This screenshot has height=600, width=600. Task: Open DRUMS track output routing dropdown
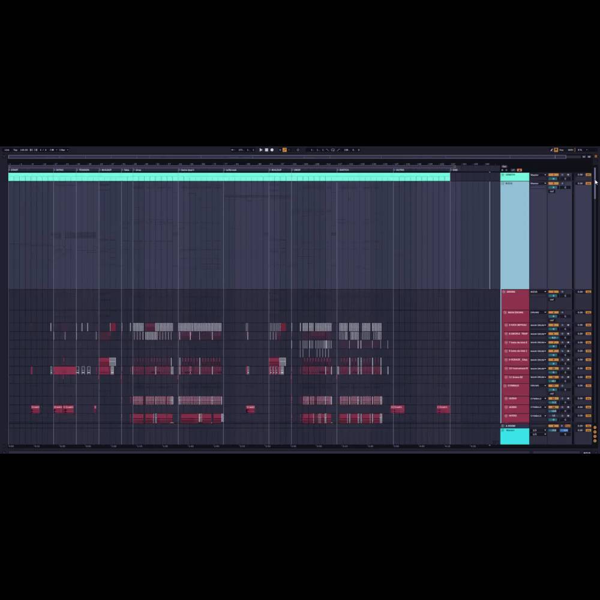pyautogui.click(x=538, y=292)
